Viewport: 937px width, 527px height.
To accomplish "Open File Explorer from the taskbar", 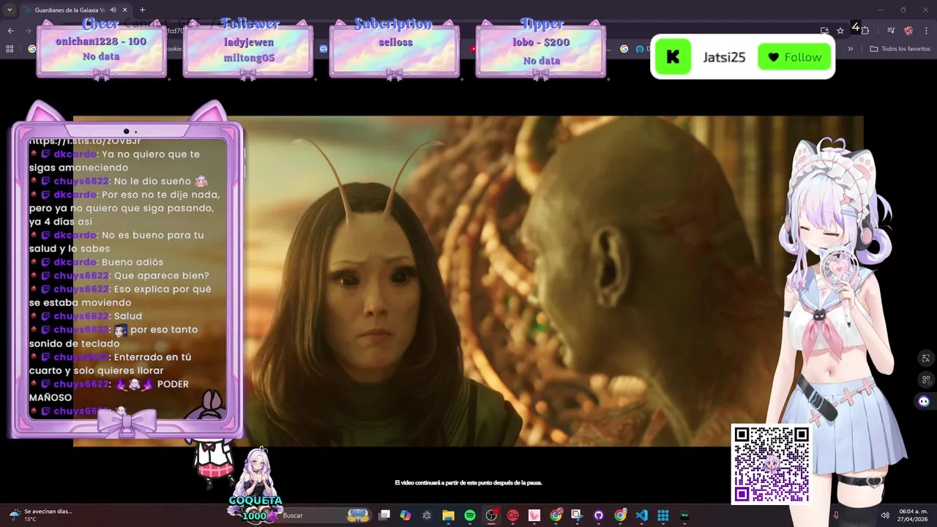I will coord(448,515).
